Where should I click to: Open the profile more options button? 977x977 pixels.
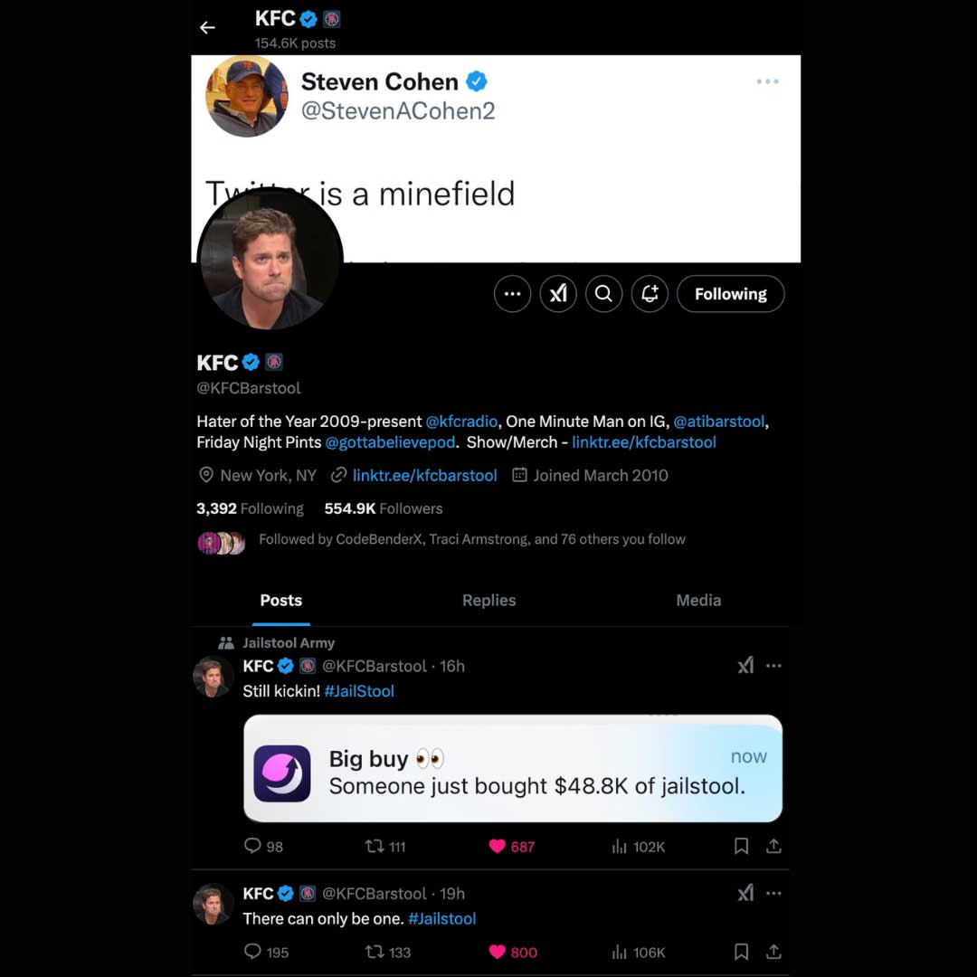(x=512, y=294)
